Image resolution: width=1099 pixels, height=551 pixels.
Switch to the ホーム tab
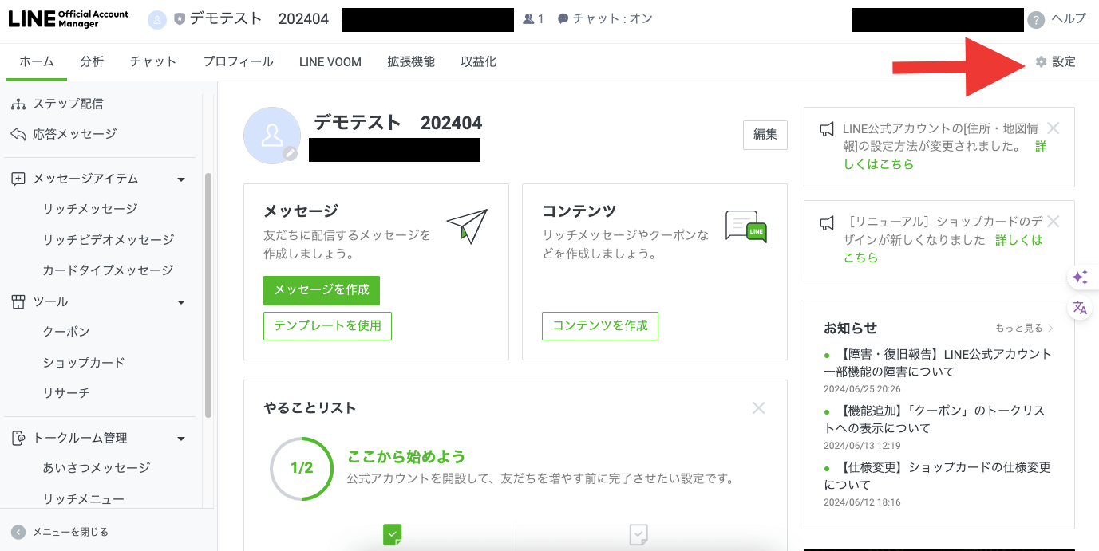coord(37,62)
